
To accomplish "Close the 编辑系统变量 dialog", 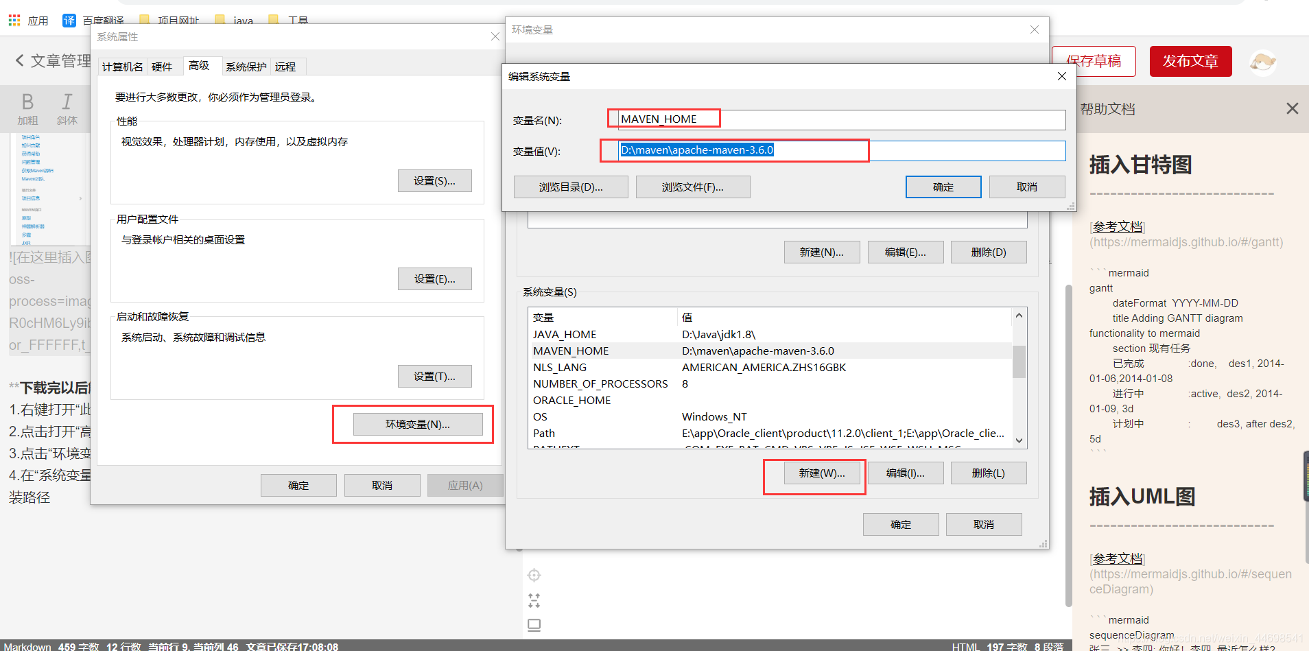I will pyautogui.click(x=1061, y=76).
